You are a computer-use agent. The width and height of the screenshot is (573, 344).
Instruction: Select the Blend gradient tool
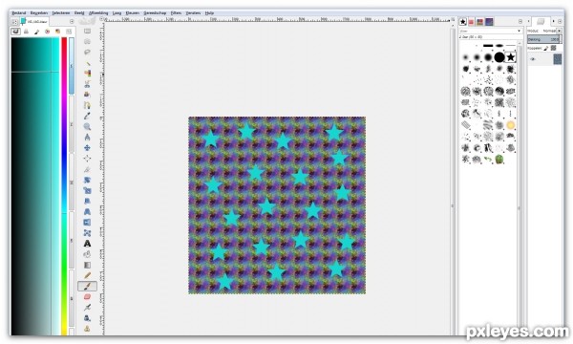[87, 265]
